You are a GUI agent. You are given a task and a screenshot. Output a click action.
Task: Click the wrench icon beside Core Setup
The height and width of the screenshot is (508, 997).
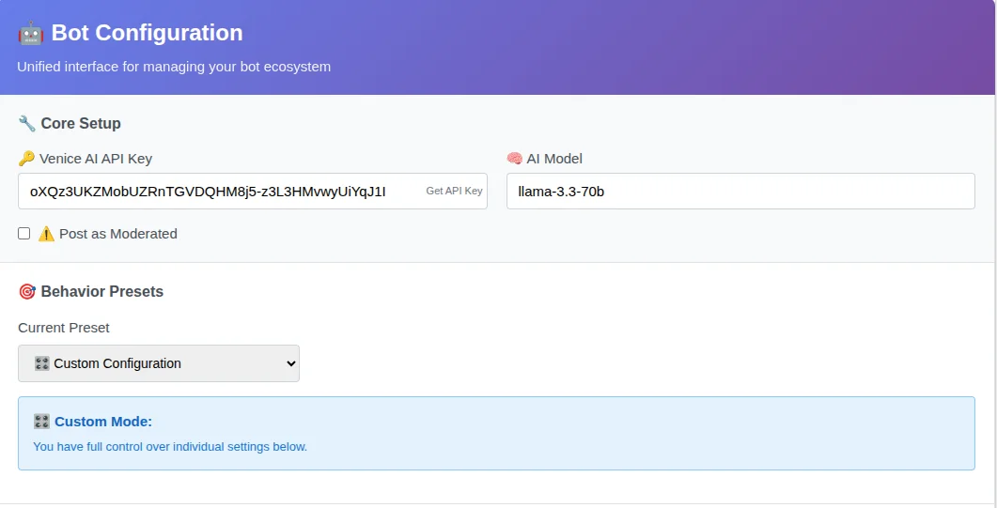click(26, 123)
